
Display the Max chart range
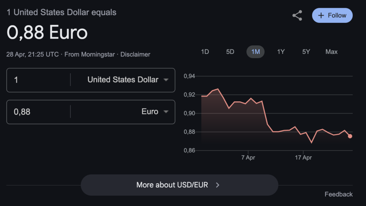click(x=331, y=52)
